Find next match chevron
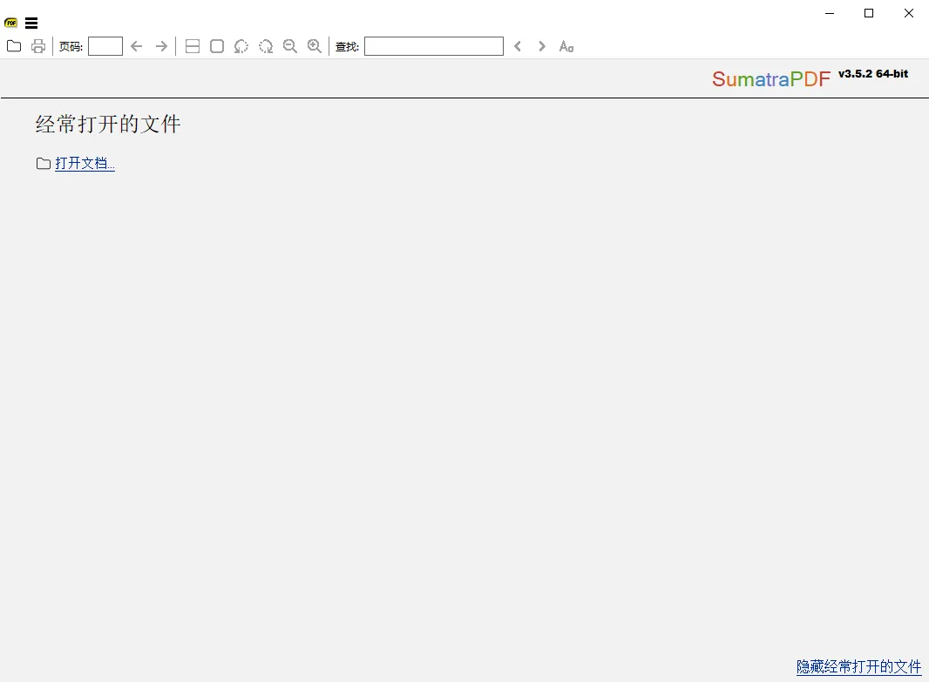The height and width of the screenshot is (682, 929). (541, 46)
